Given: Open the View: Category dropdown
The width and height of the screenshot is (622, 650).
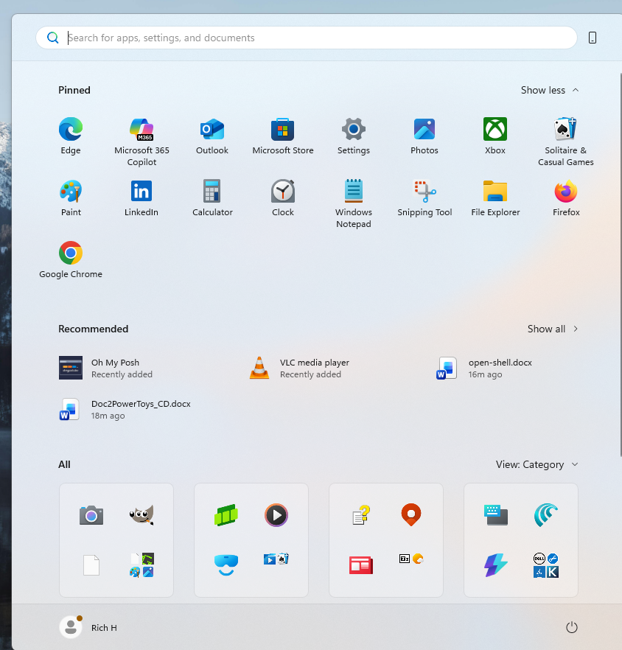Looking at the screenshot, I should click(x=537, y=464).
